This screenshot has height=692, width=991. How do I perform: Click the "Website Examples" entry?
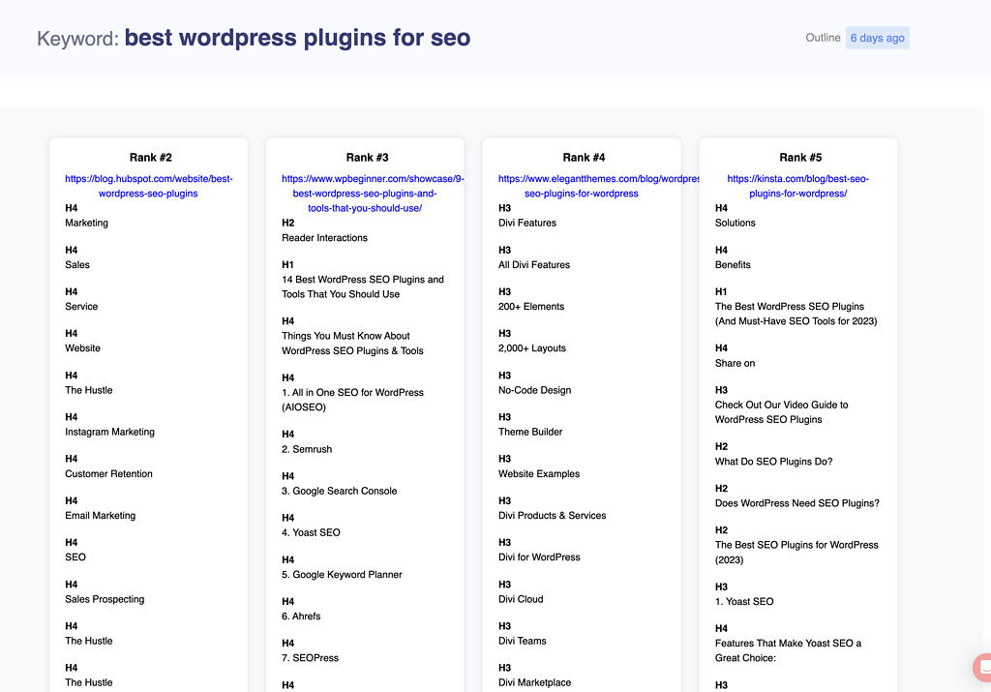coord(539,473)
